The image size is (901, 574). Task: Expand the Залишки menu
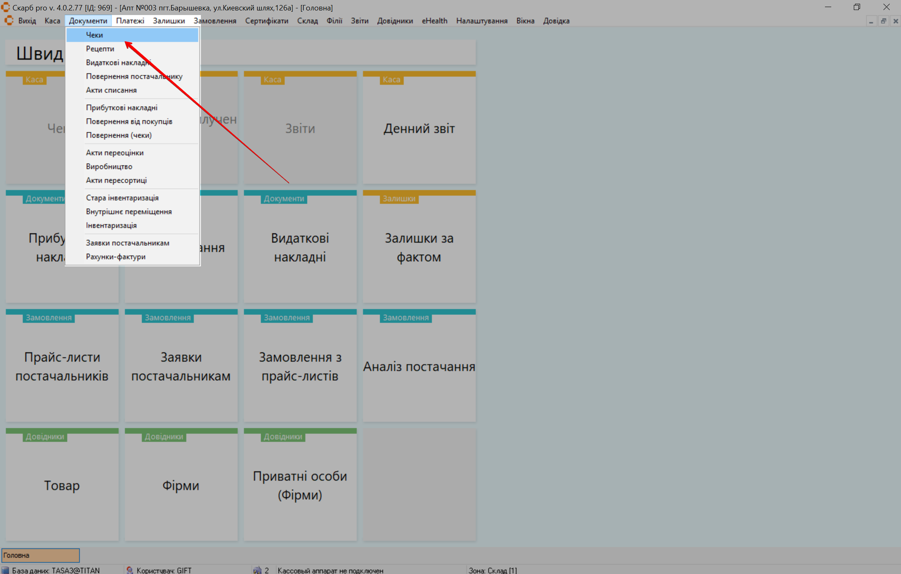[169, 21]
